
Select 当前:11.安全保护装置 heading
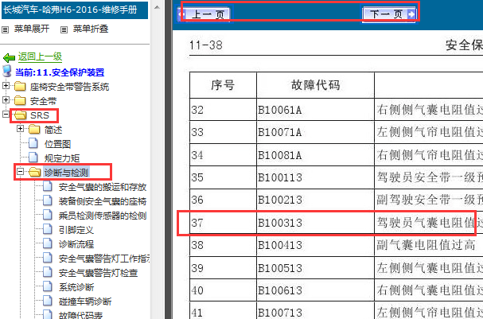60,72
